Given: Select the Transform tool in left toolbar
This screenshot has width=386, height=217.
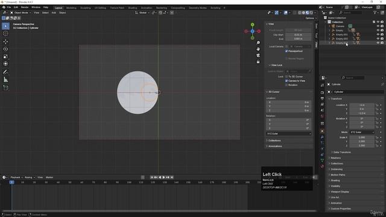Looking at the screenshot, I should point(5,64).
